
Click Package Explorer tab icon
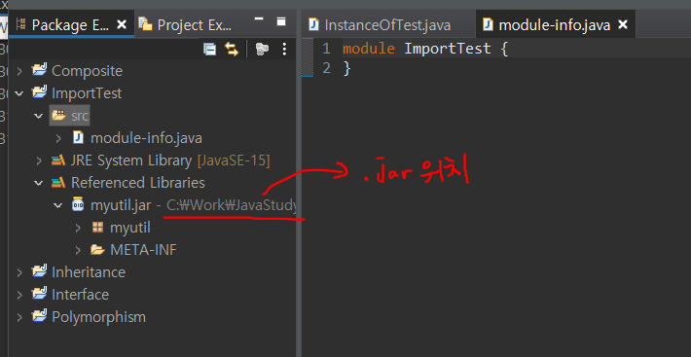[20, 24]
